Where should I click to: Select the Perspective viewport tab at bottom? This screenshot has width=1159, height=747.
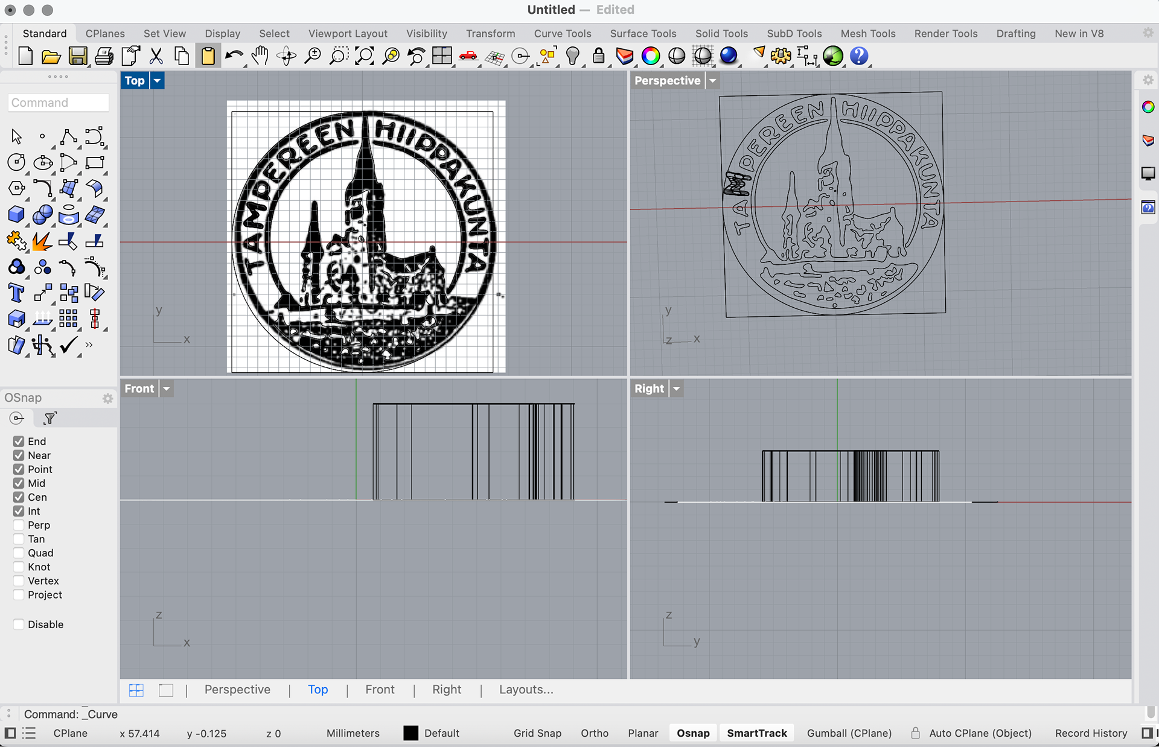pyautogui.click(x=237, y=690)
